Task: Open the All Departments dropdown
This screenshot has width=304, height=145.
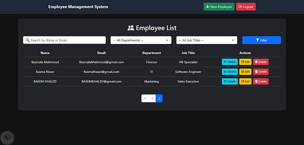Action: coord(141,40)
